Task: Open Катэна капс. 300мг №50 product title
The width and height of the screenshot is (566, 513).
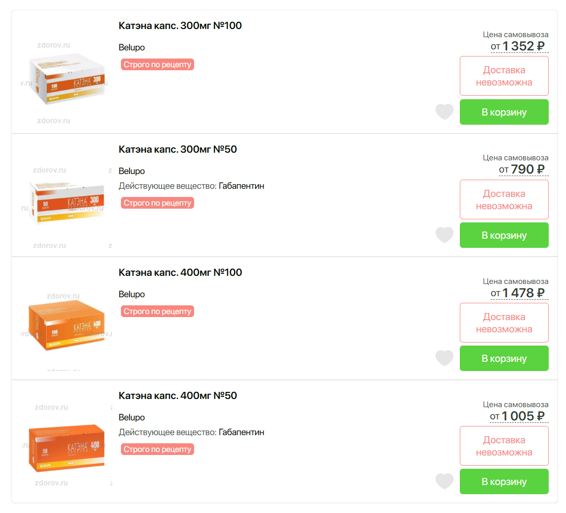Action: 178,149
